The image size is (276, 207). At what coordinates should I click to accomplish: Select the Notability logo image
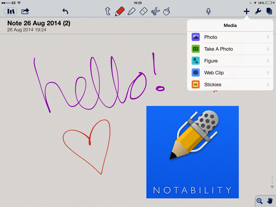point(192,152)
